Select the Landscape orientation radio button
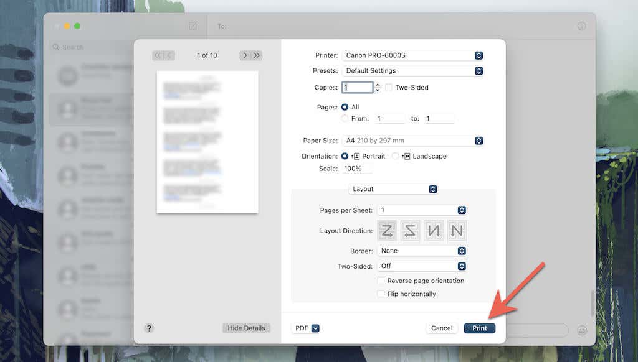Image resolution: width=638 pixels, height=362 pixels. [x=395, y=156]
